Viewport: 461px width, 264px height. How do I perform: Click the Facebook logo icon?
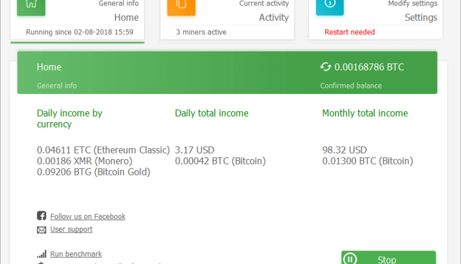pyautogui.click(x=42, y=216)
